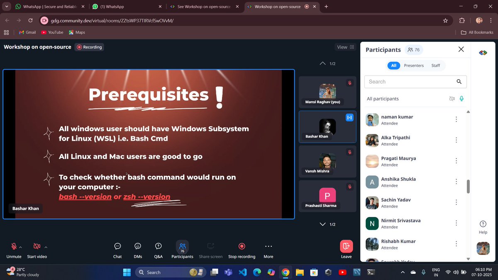Open Windows Start menu
This screenshot has width=498, height=280.
click(x=127, y=272)
